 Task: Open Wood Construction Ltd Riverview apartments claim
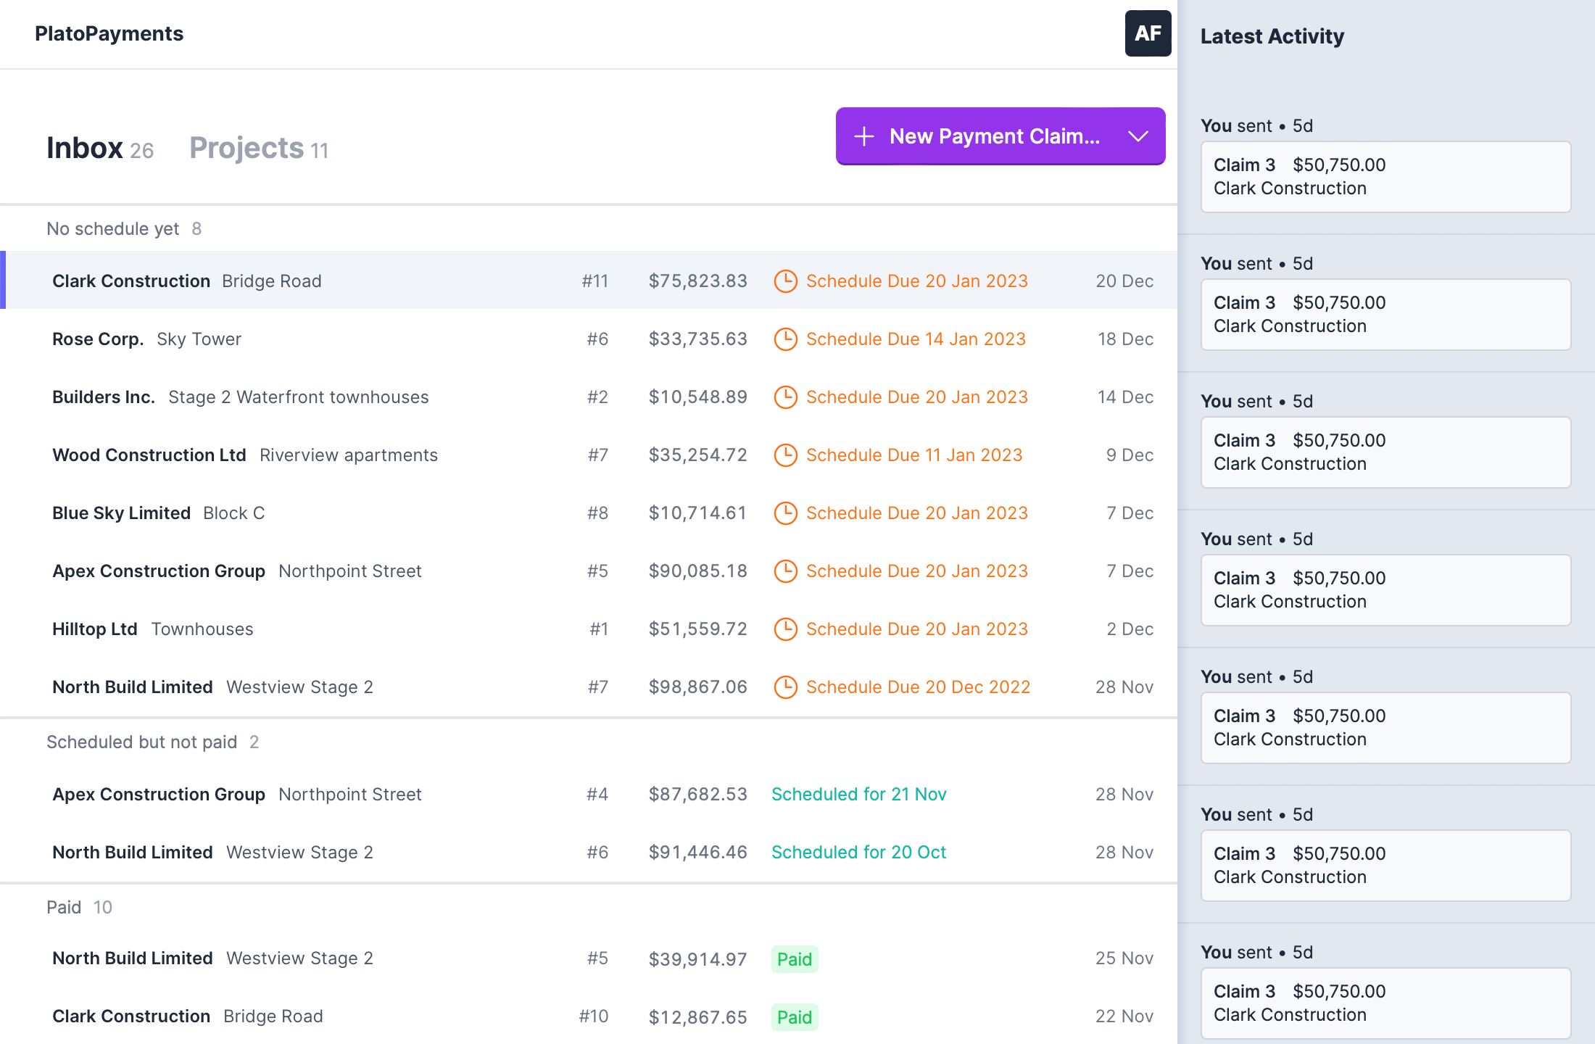click(589, 455)
